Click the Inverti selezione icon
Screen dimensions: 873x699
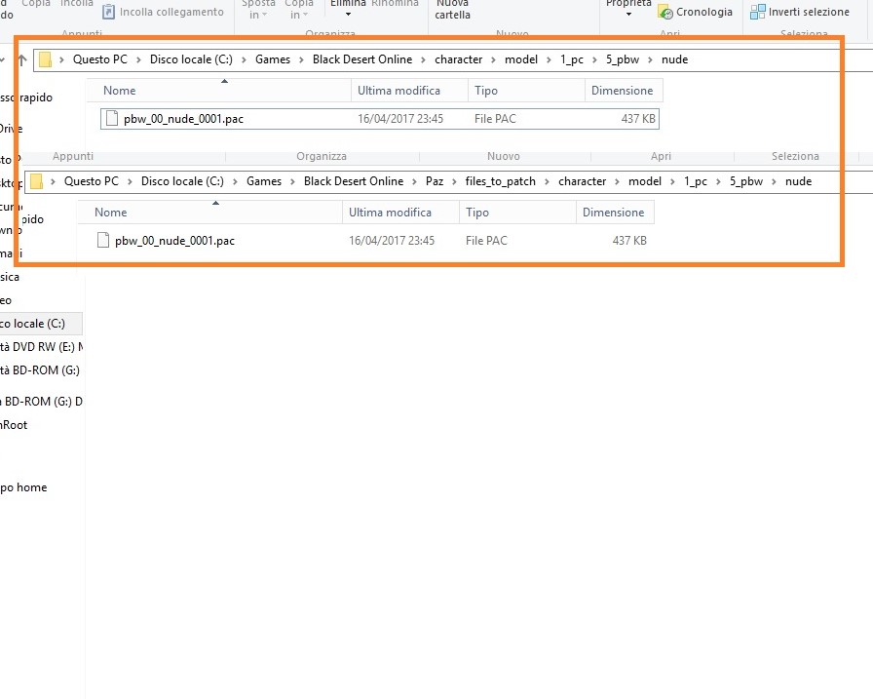point(758,13)
